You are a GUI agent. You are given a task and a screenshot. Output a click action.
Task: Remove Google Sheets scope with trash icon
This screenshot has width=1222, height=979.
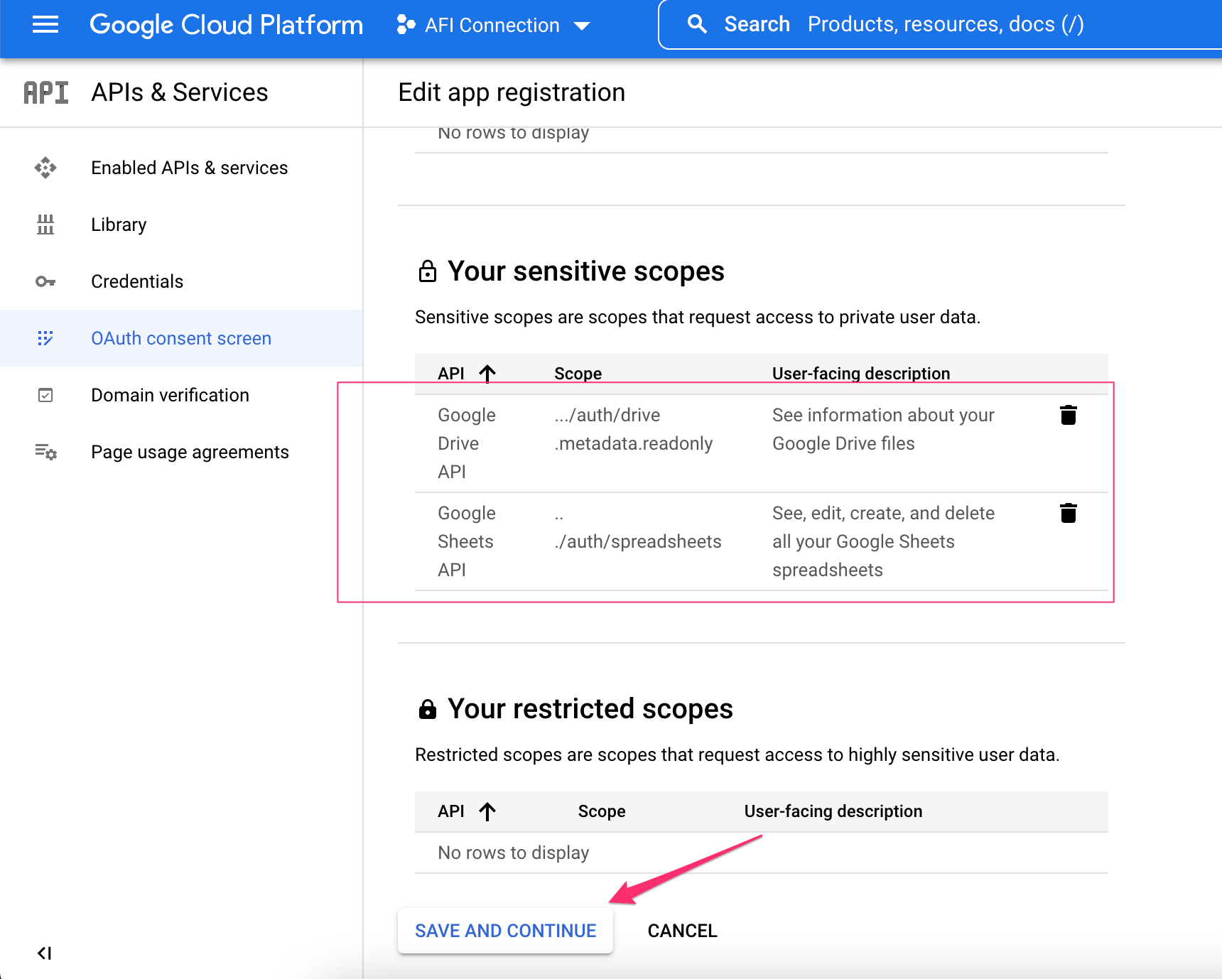pyautogui.click(x=1069, y=513)
